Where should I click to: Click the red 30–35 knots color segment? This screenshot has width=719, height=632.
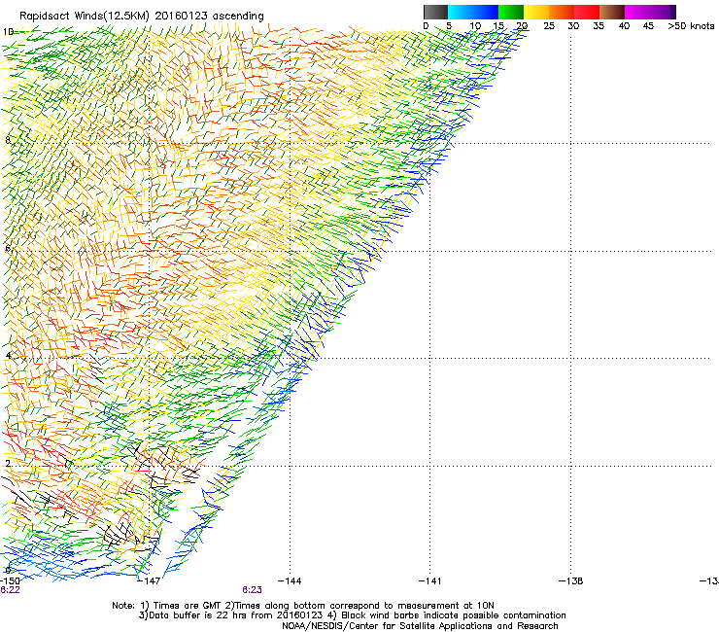[587, 12]
